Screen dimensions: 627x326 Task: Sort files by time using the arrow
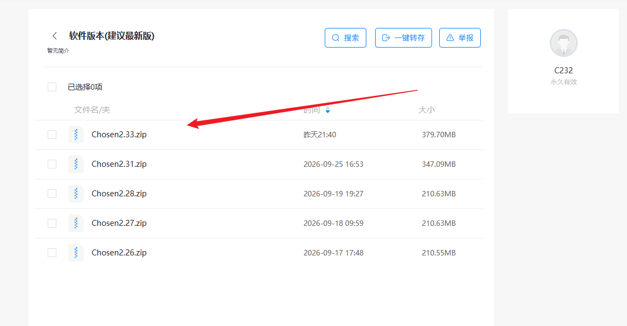pyautogui.click(x=327, y=110)
